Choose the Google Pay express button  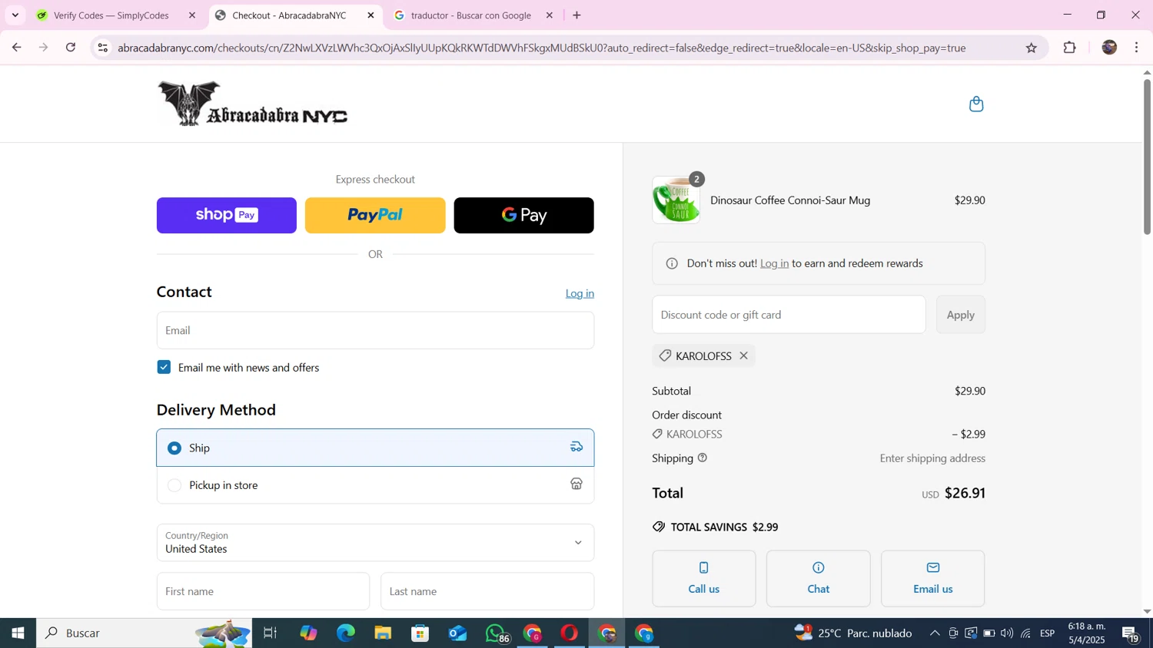tap(523, 215)
